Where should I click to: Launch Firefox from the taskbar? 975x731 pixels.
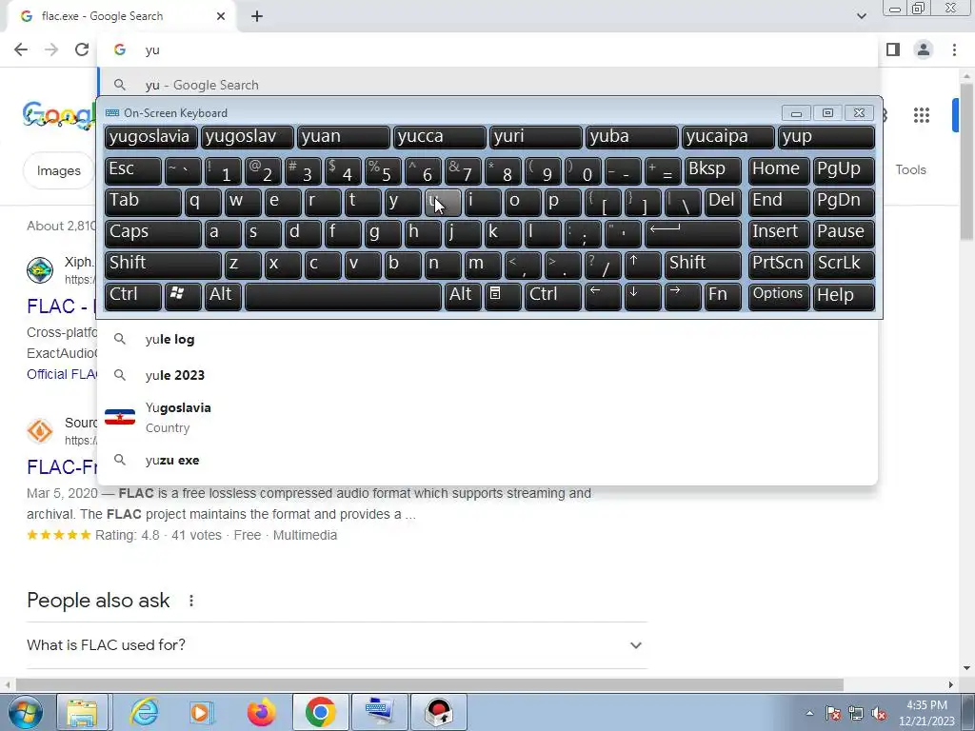261,712
